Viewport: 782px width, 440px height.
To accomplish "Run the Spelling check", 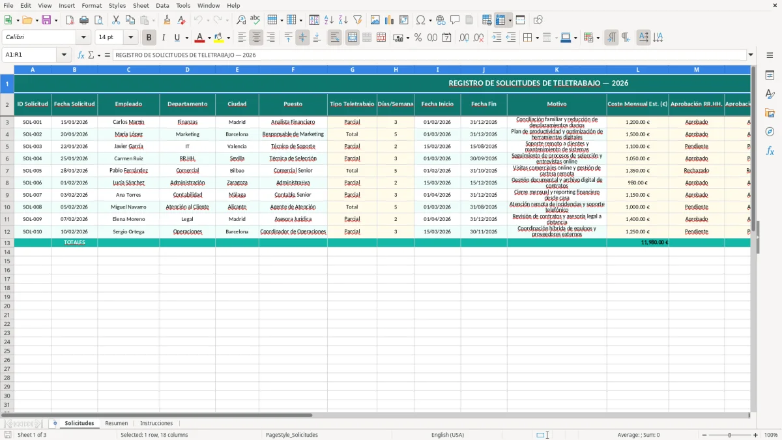I will coord(255,20).
